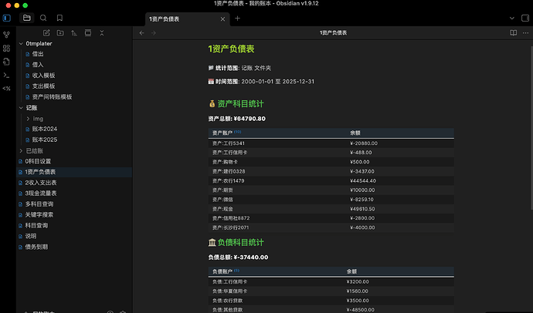The image size is (533, 313).
Task: Open the graph view from the ribbon
Action: click(8, 35)
